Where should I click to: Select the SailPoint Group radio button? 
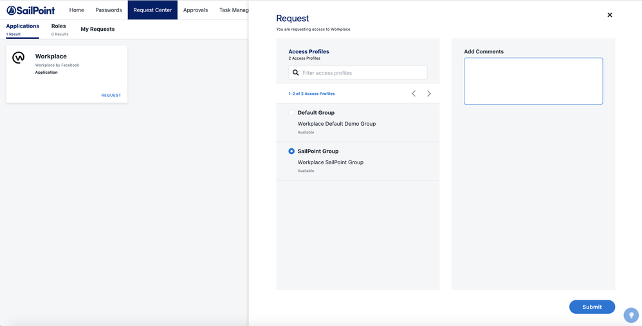click(x=291, y=151)
